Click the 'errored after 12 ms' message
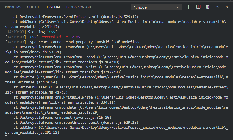 pyautogui.click(x=60, y=37)
